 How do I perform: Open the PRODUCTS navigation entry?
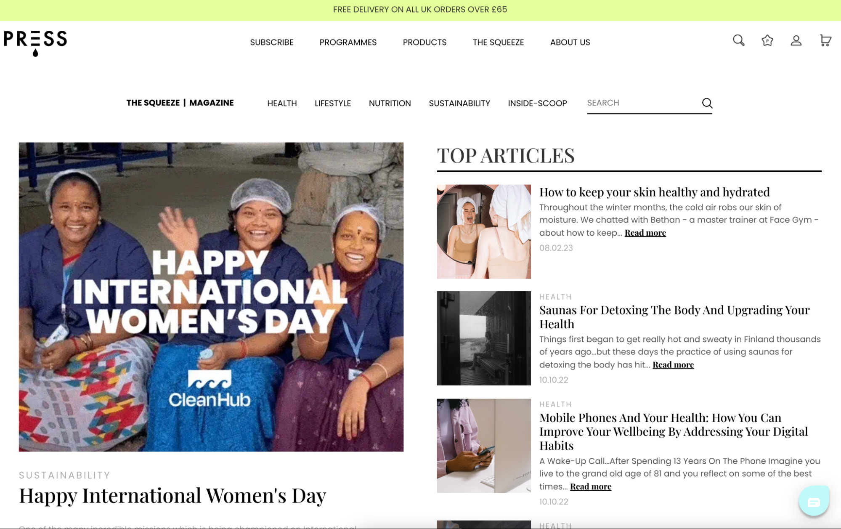[425, 42]
